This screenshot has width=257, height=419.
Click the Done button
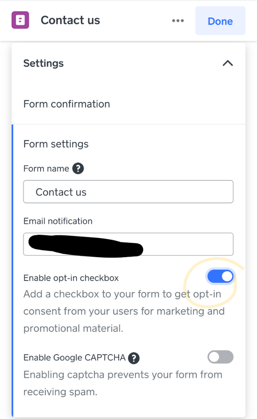pos(220,21)
